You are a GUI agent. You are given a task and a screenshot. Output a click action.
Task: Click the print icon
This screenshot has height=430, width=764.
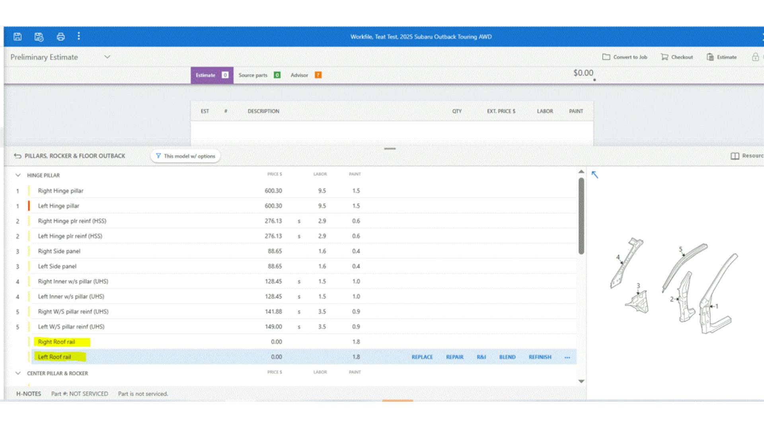[60, 37]
